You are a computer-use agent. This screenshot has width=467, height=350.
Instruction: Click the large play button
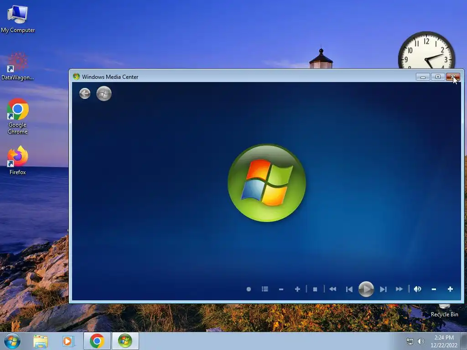[366, 289]
